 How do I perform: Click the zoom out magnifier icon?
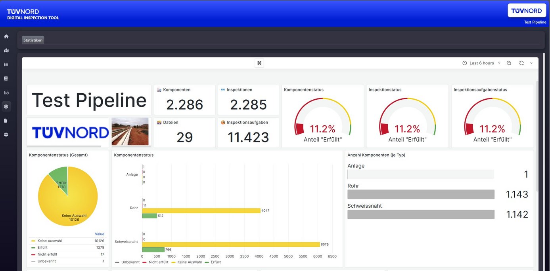[x=509, y=63]
